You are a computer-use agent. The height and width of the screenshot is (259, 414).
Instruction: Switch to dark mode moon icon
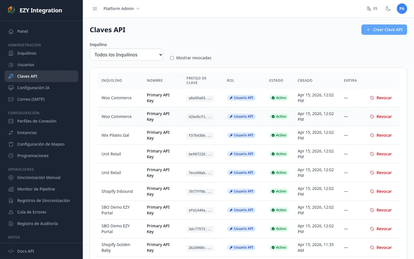(x=388, y=9)
